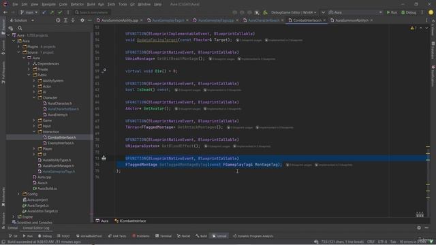This screenshot has height=245, width=436.
Task: Collapse the Source folder
Action: pos(18,52)
